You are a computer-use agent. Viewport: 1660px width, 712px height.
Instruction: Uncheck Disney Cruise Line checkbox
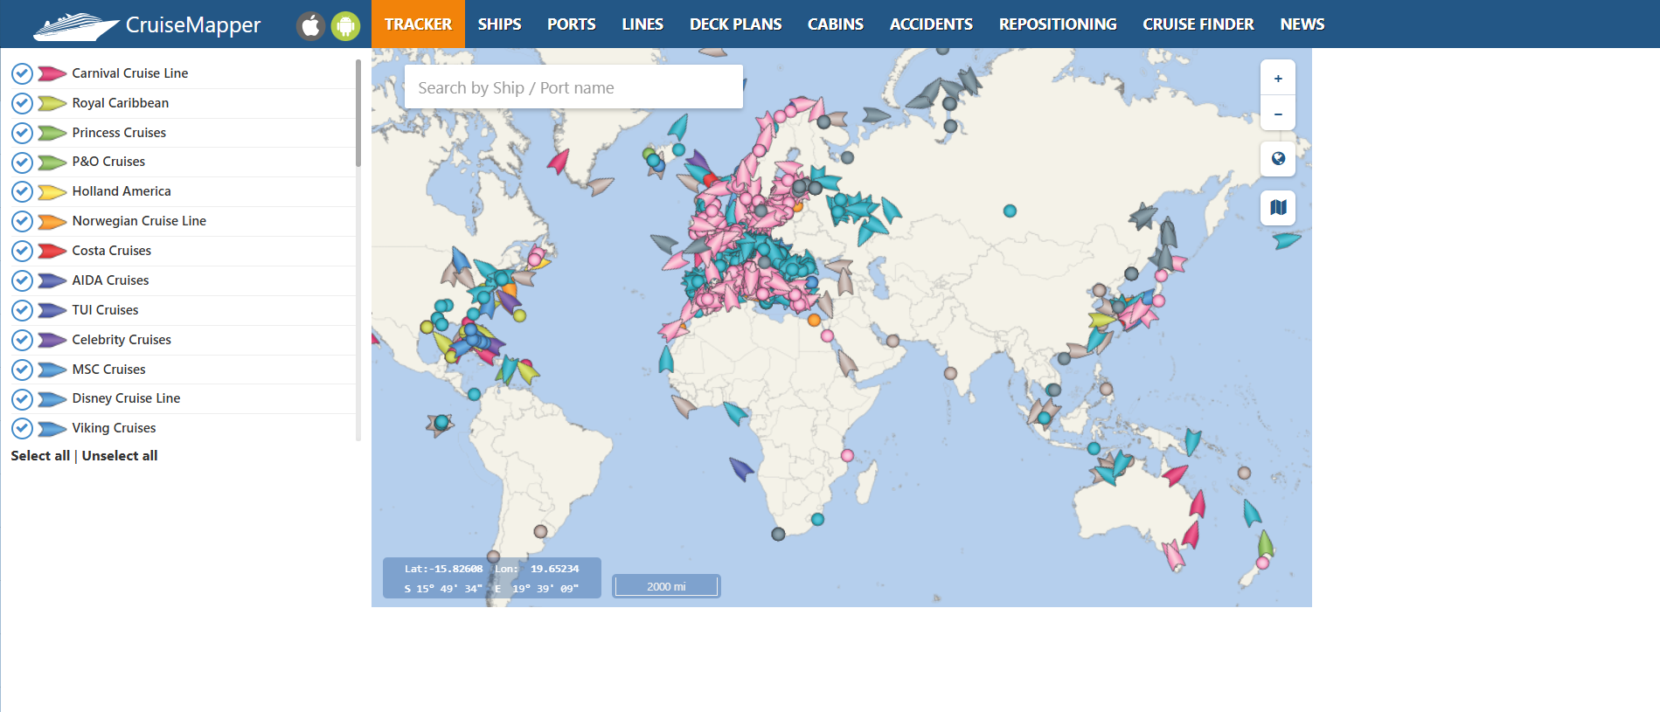[22, 399]
